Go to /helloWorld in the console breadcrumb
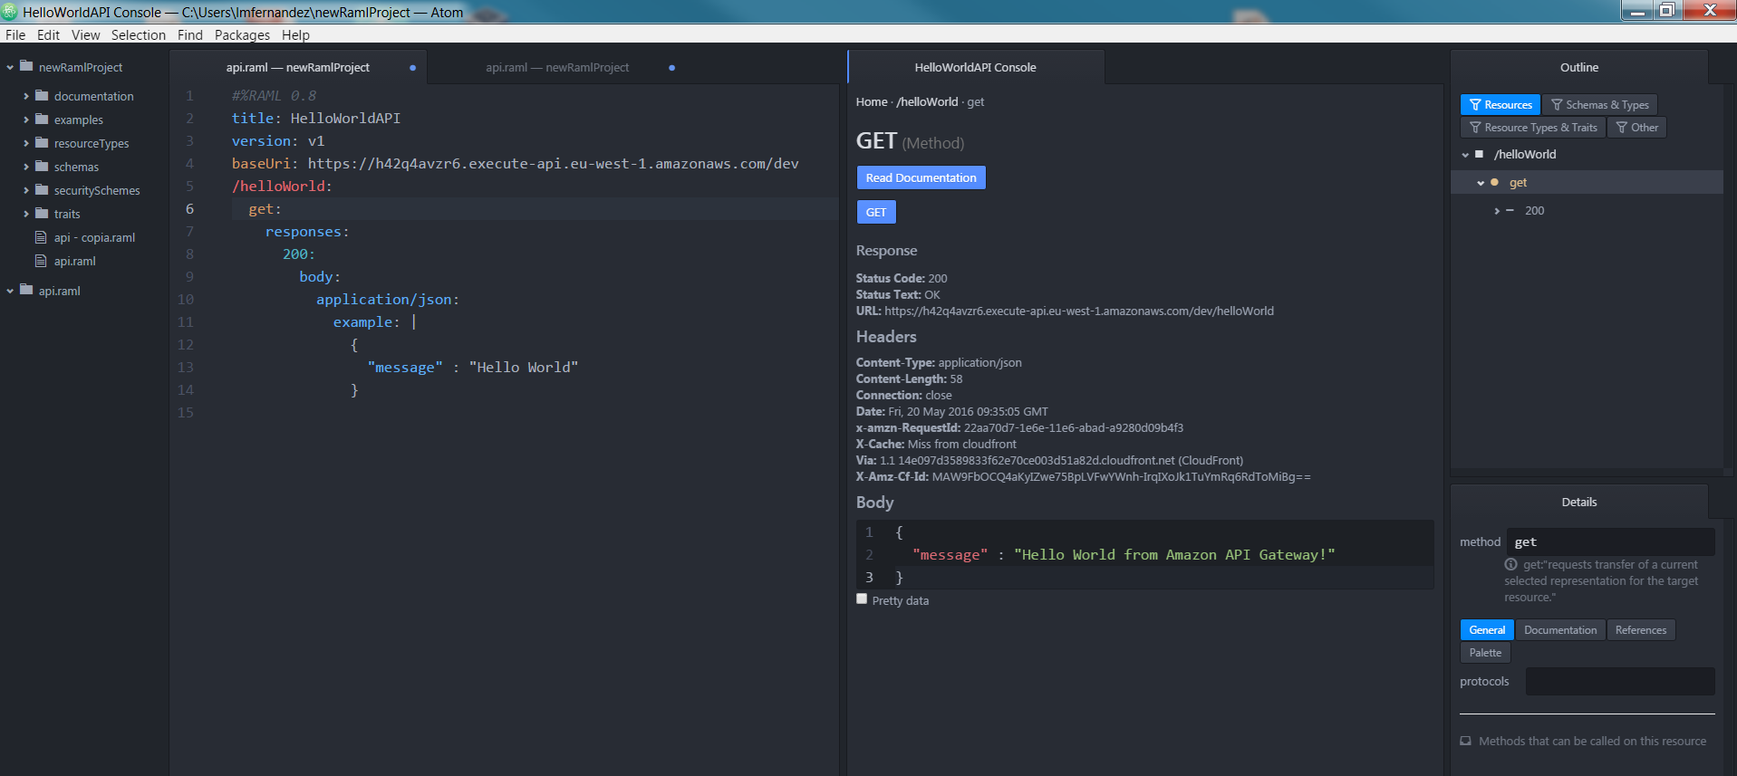The width and height of the screenshot is (1737, 776). pos(927,102)
